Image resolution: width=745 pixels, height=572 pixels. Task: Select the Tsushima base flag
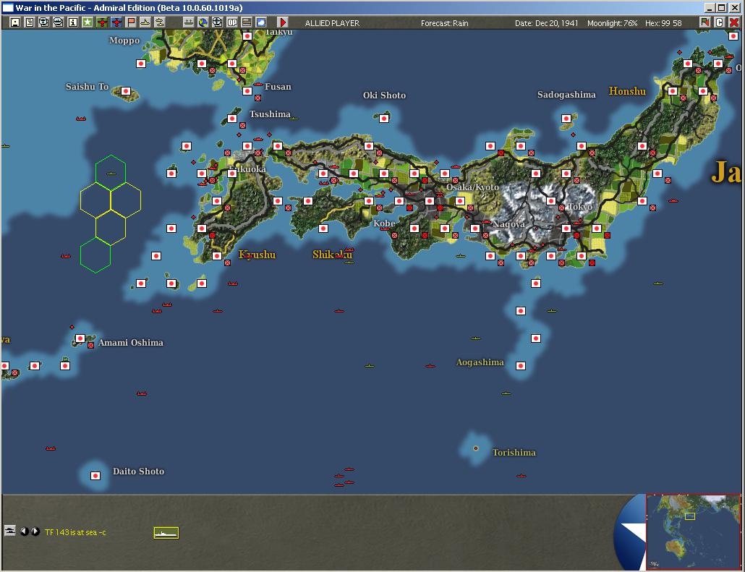(232, 119)
